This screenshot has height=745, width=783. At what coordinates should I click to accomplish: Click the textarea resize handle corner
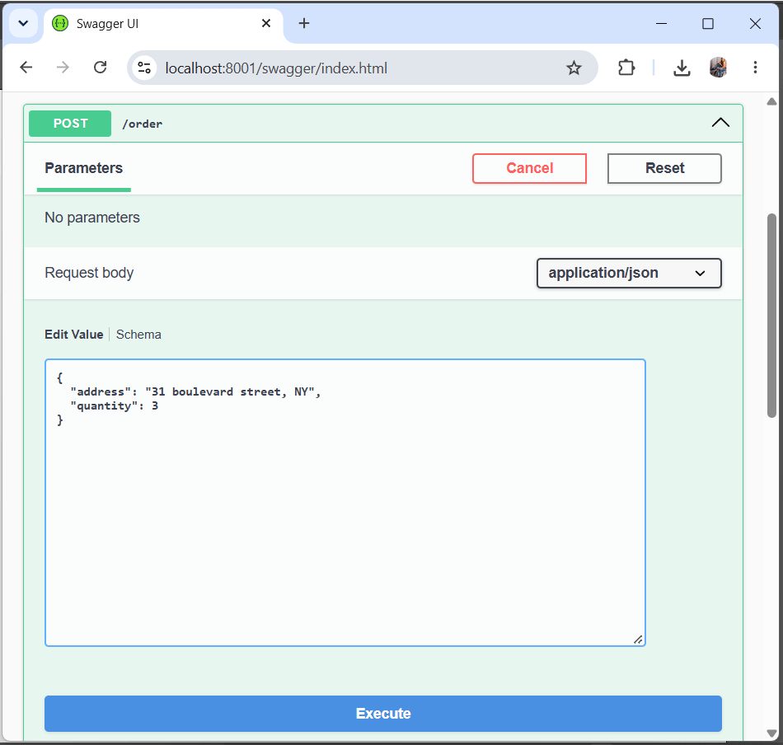point(638,640)
